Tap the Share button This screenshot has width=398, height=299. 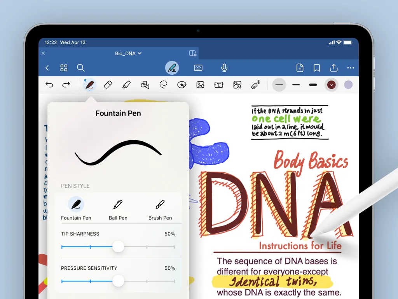(333, 68)
